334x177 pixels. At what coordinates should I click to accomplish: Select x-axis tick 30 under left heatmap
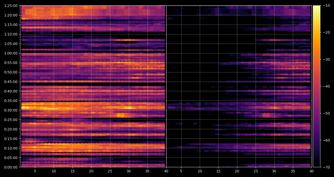point(129,171)
